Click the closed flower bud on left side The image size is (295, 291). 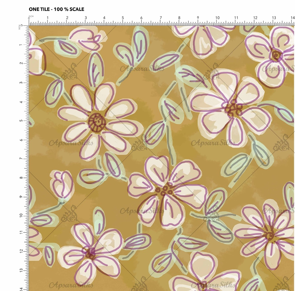pyautogui.click(x=62, y=184)
